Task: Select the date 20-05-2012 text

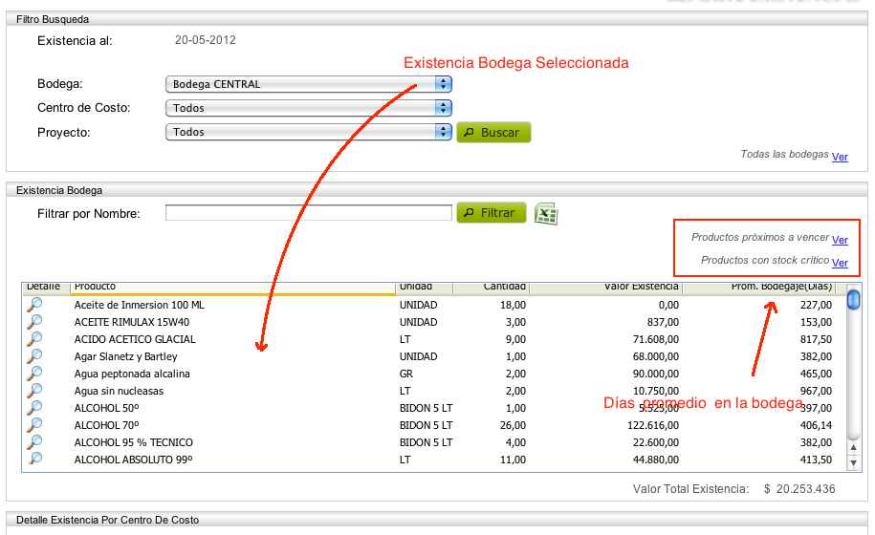Action: pyautogui.click(x=206, y=40)
